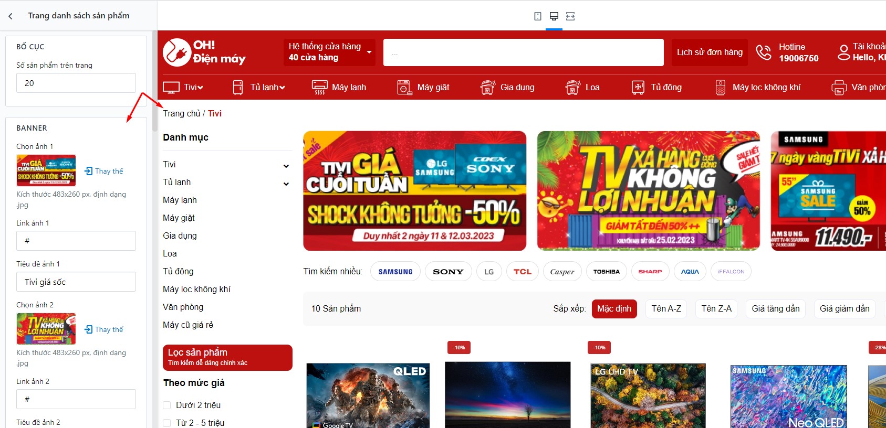Filter by the AQUA brand logo
Image resolution: width=886 pixels, height=428 pixels.
pyautogui.click(x=690, y=272)
